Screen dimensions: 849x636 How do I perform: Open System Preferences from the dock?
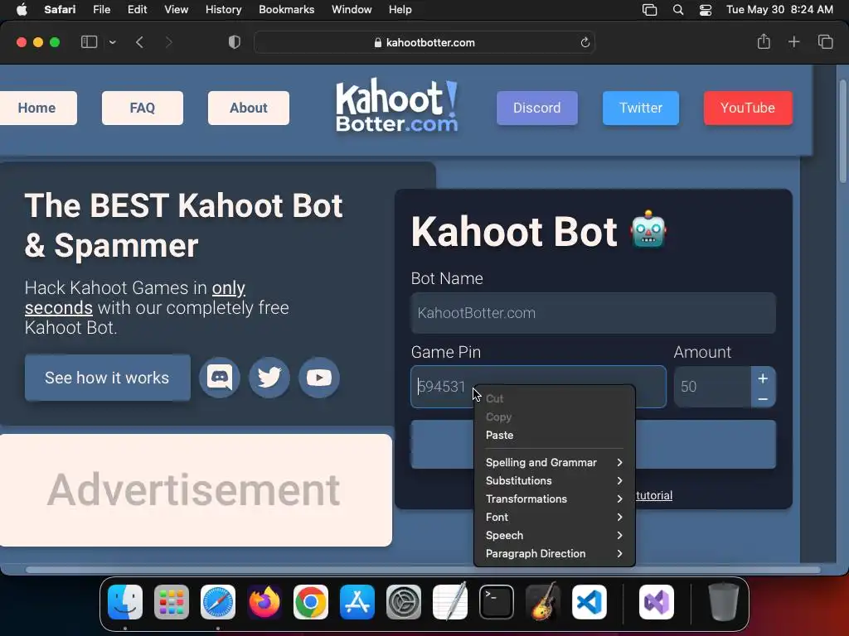click(404, 602)
